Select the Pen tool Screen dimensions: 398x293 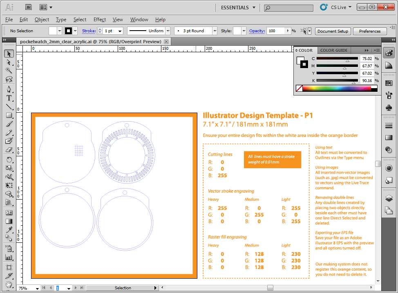[9, 89]
